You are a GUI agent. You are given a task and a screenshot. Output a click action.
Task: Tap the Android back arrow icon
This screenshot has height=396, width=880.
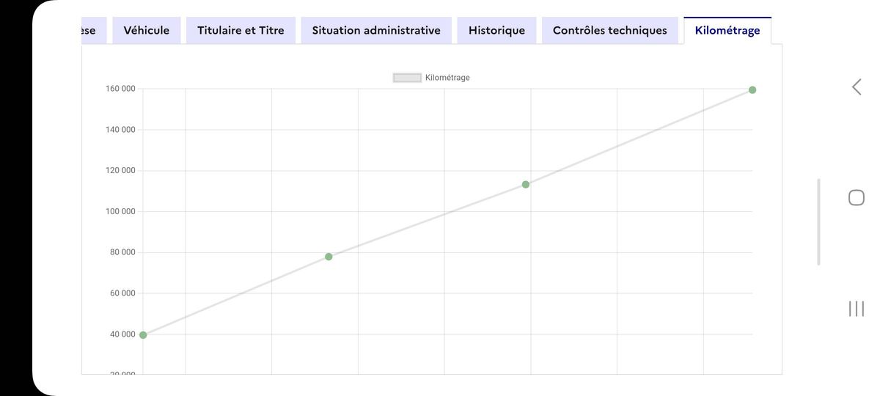coord(856,87)
